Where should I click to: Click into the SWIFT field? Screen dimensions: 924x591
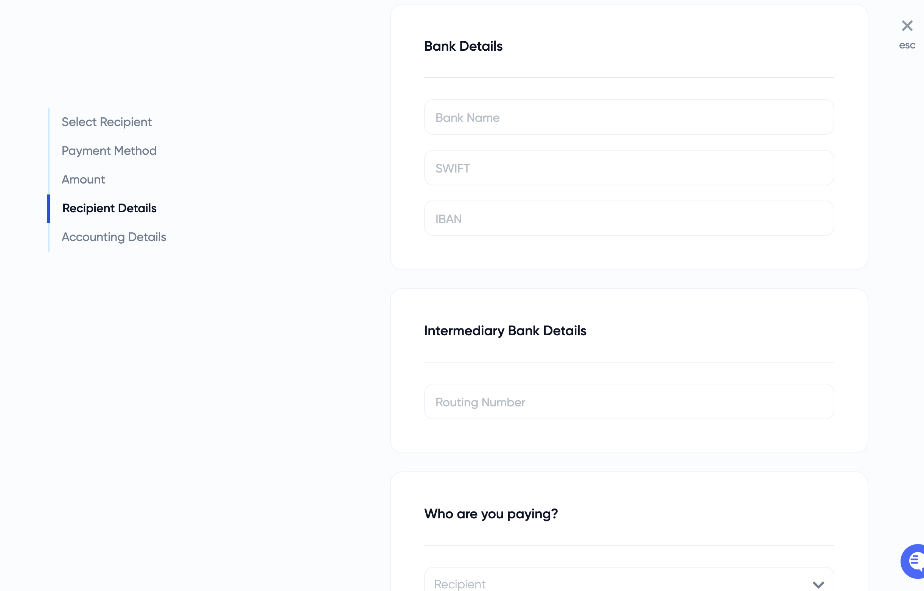628,168
